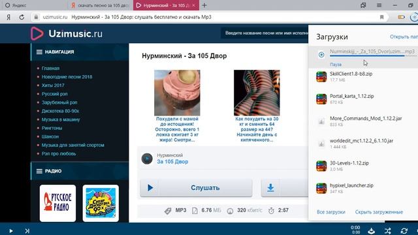
Task: Click the За 105 Двор song title link
Action: pos(172,162)
